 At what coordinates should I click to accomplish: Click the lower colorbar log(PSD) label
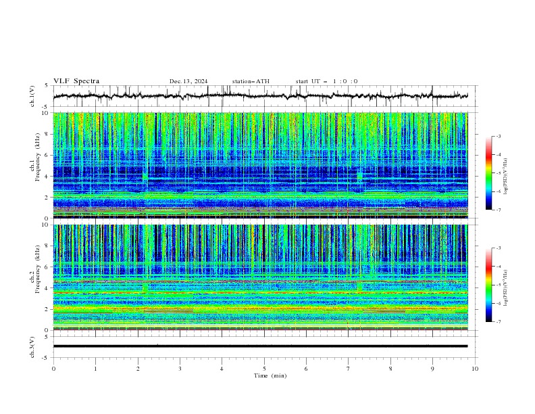click(x=506, y=287)
